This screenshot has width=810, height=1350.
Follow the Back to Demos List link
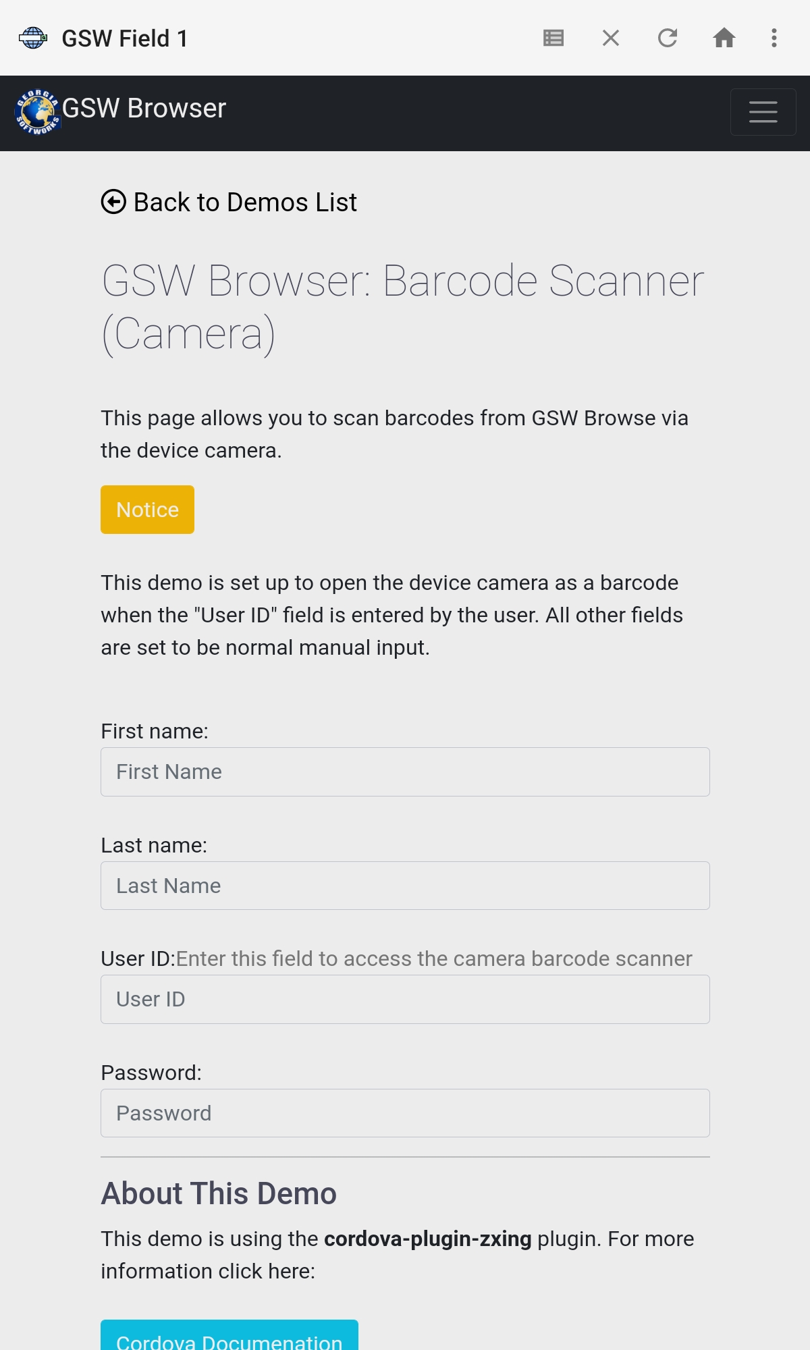click(245, 202)
